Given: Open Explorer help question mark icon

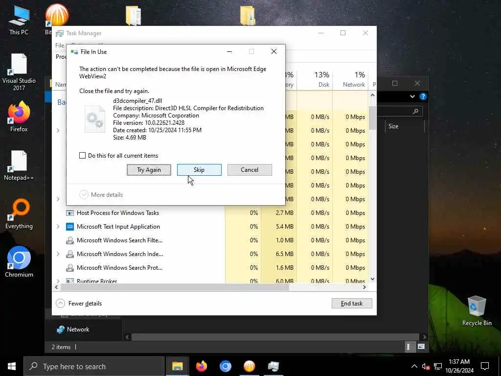Looking at the screenshot, I should (423, 96).
